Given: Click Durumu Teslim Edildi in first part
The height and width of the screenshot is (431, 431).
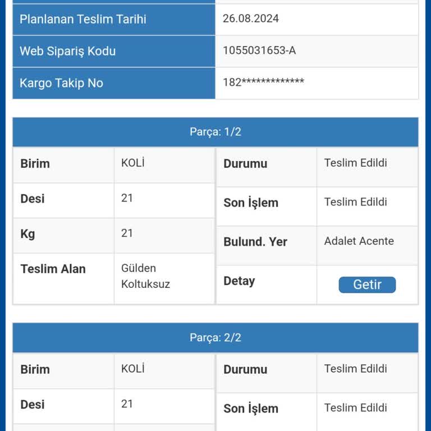Looking at the screenshot, I should click(356, 163).
